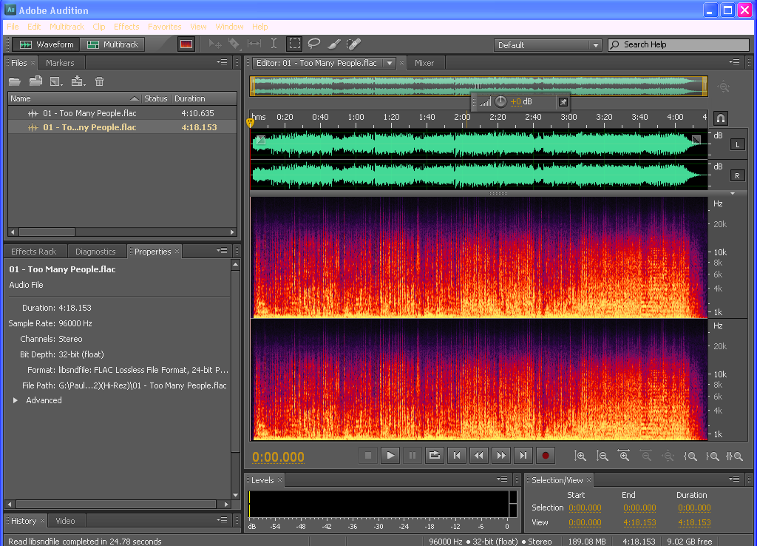Click the Zoom Out Full icon in the transport bar
757x546 pixels.
(668, 456)
